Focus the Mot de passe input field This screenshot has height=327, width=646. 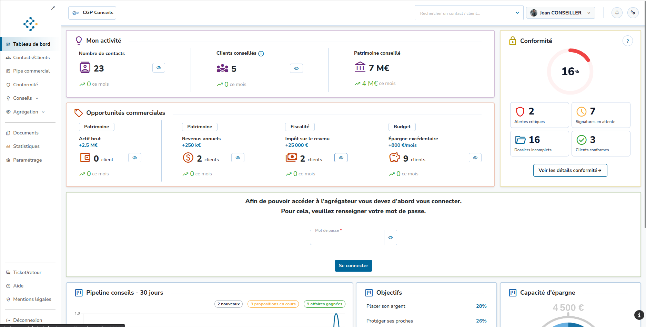pos(347,238)
